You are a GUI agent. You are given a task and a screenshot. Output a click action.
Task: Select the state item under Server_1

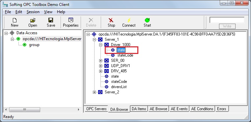point(115,76)
